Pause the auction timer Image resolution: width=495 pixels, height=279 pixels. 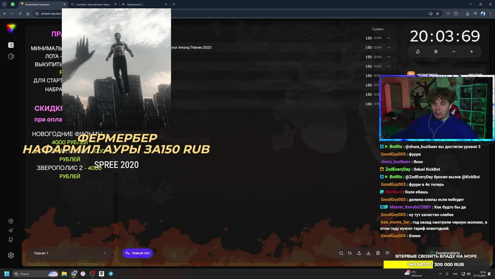point(436,52)
